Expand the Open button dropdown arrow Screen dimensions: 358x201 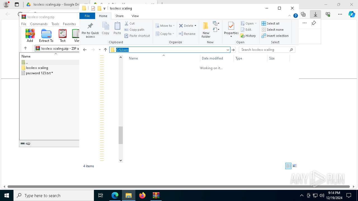click(x=256, y=23)
